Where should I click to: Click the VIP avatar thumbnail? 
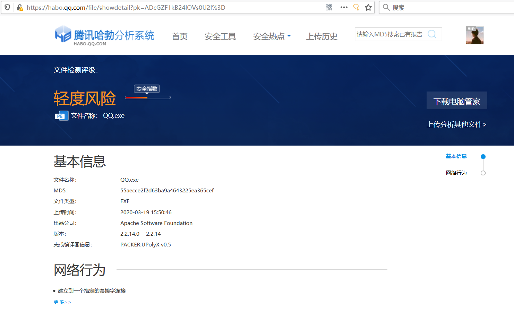[474, 35]
